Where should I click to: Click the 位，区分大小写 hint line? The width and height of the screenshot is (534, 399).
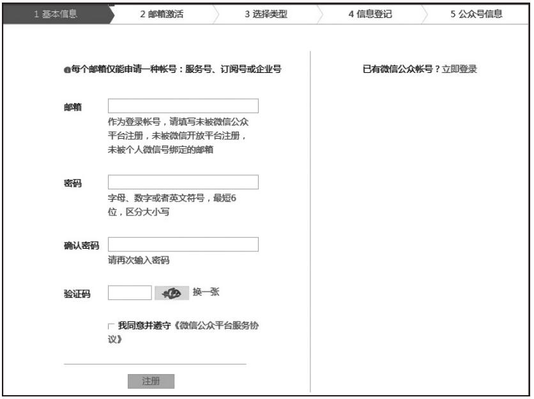139,212
